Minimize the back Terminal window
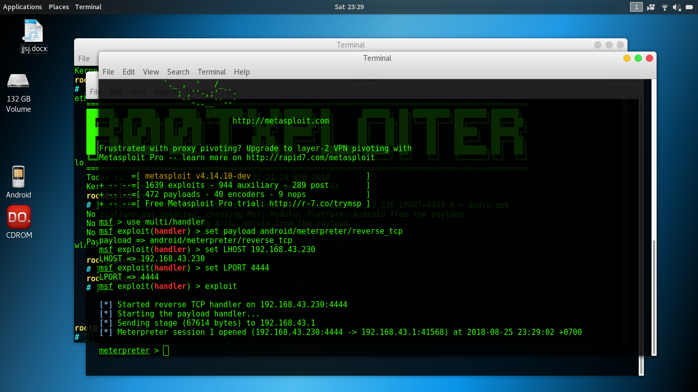Screen dimensions: 698x392 (x=598, y=45)
